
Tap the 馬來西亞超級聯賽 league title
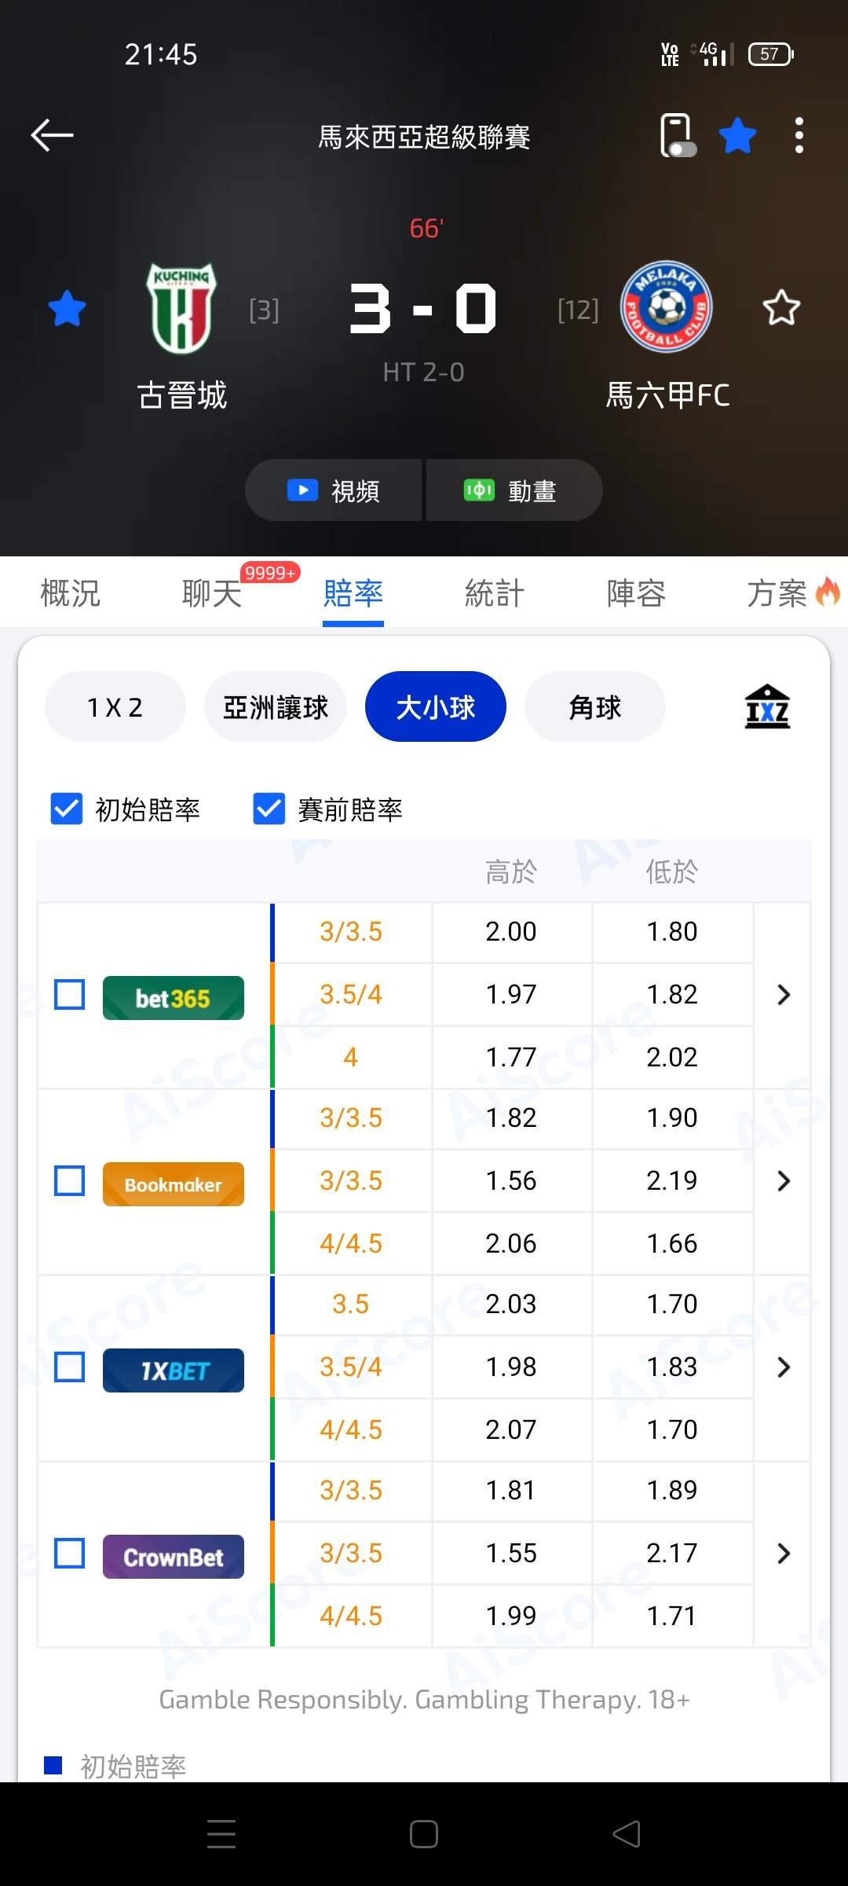click(424, 138)
